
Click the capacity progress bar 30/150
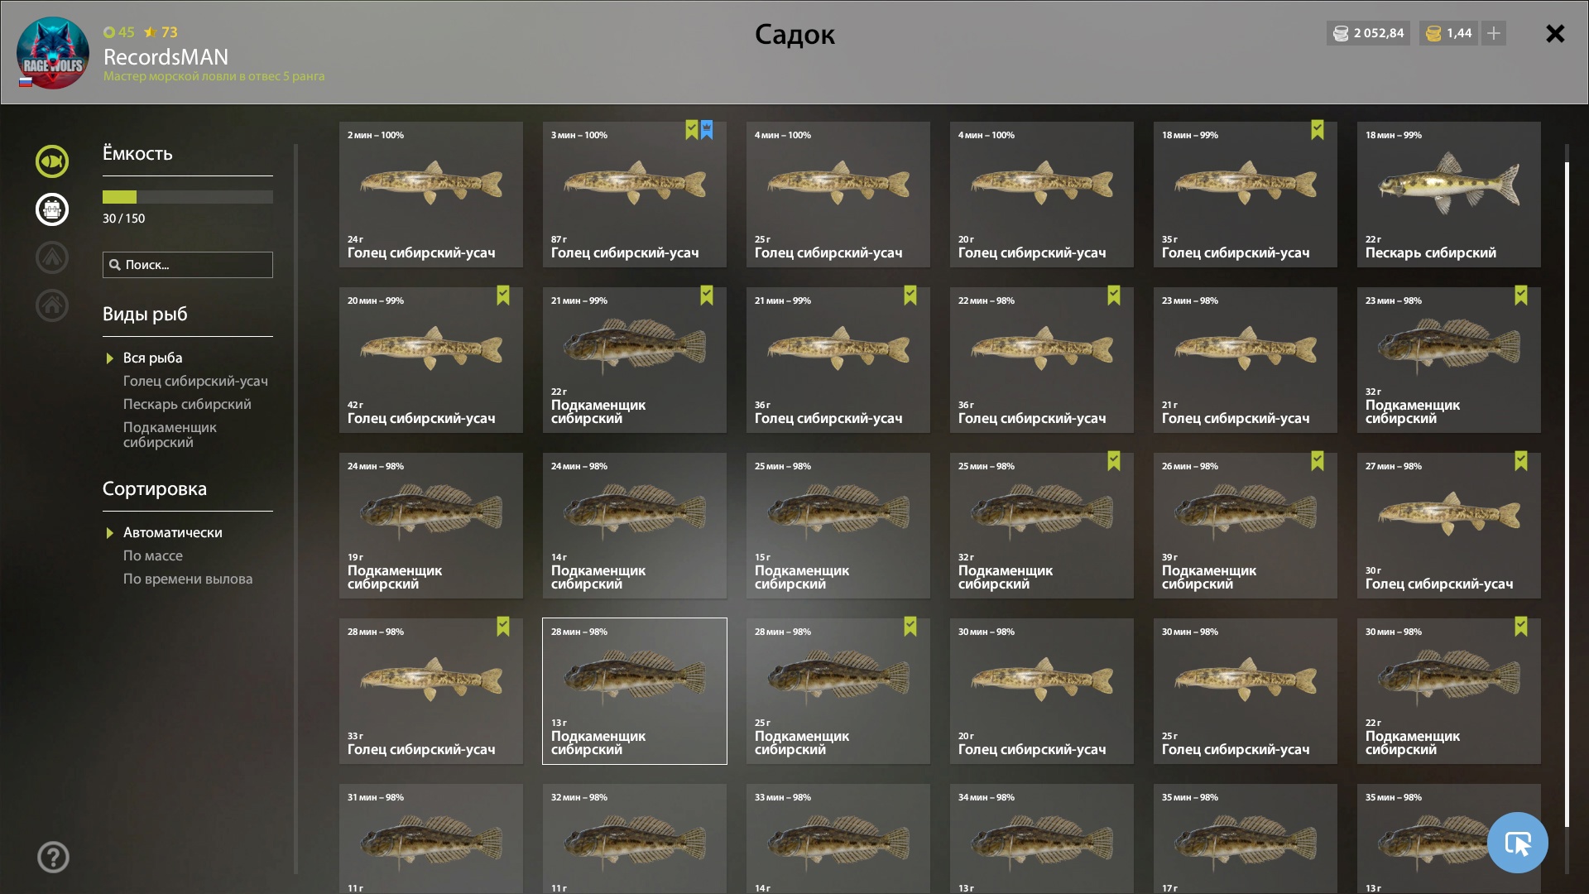point(188,197)
